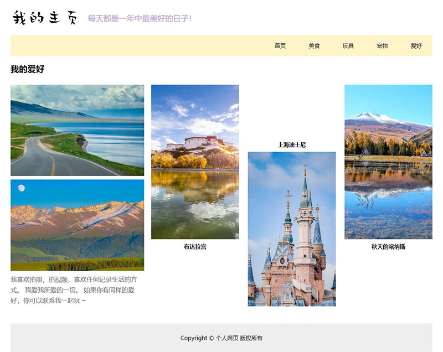443x352 pixels.
Task: Click the slogan 每天都是一年中最美好的日子!
Action: (140, 19)
